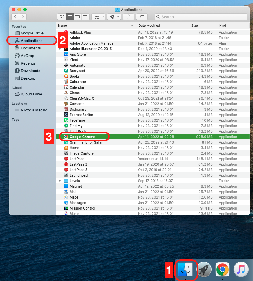Click the Edit Tags toolbar icon
Viewport: 253px width, 281px height.
coord(142,17)
